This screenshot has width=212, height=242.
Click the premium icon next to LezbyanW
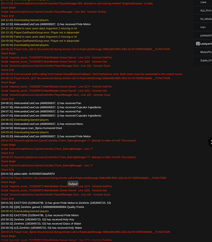198,44
